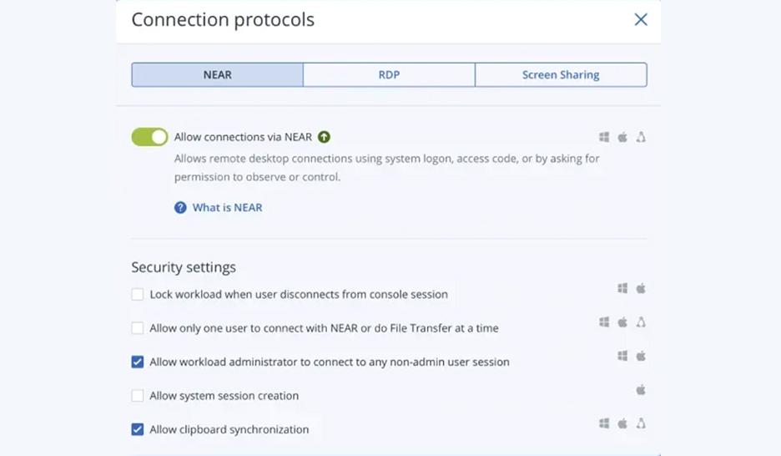This screenshot has height=456, width=781.
Task: Open the What is NEAR link
Action: pos(227,208)
